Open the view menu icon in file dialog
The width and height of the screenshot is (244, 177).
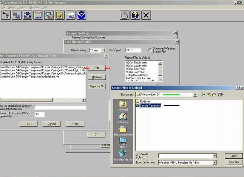click(x=221, y=95)
